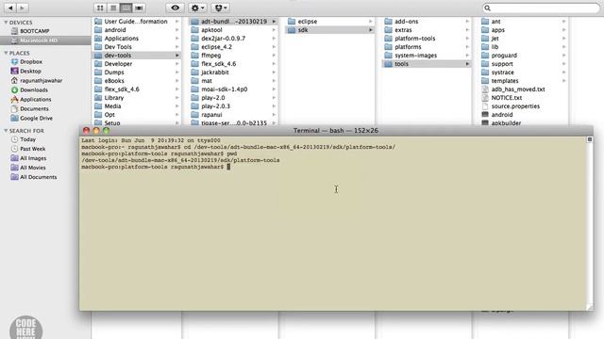Select the system-images folder
This screenshot has width=604, height=339.
[427, 56]
